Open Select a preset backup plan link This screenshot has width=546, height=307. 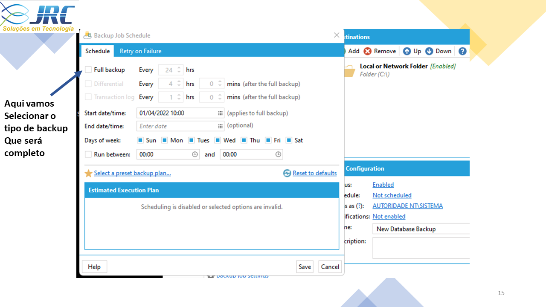pos(132,173)
